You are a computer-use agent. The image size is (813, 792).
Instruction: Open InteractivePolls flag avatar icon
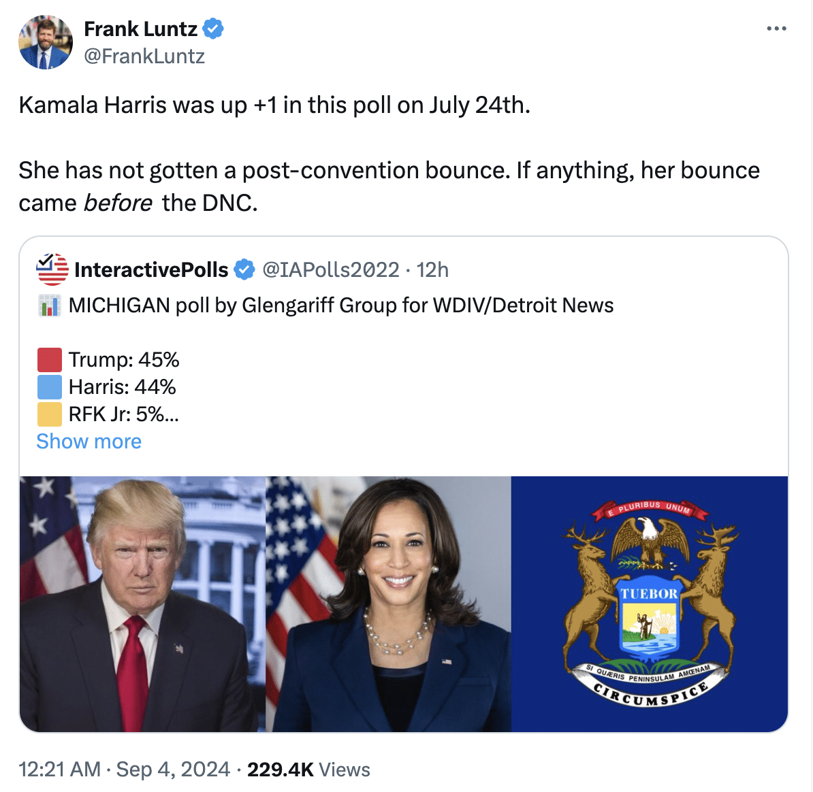(x=52, y=269)
